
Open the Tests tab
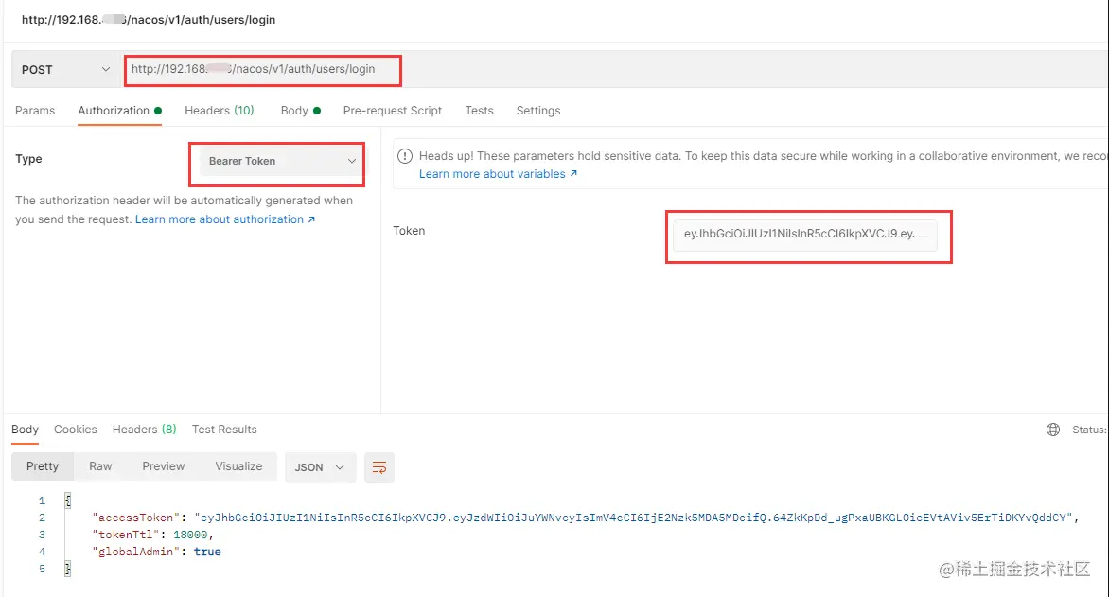(479, 111)
